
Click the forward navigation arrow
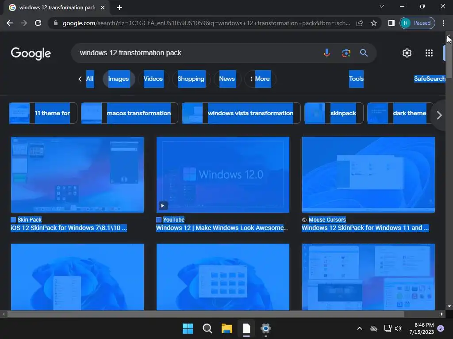tap(24, 23)
